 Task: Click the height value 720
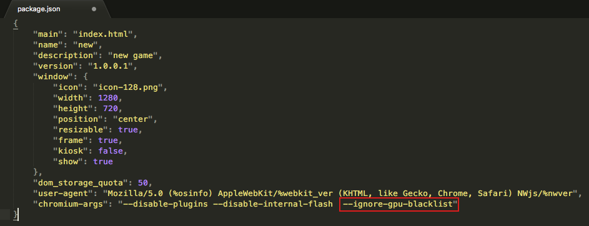[x=111, y=109]
